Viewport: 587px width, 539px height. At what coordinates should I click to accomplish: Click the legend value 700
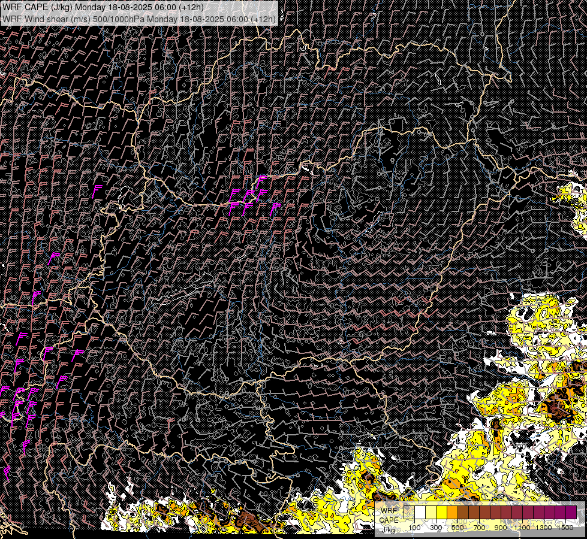pyautogui.click(x=479, y=528)
